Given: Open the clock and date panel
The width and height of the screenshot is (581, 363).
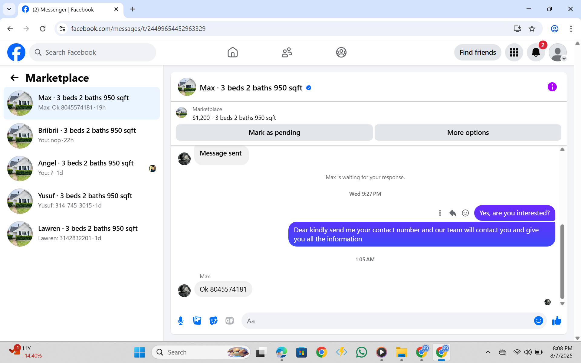Looking at the screenshot, I should (562, 352).
